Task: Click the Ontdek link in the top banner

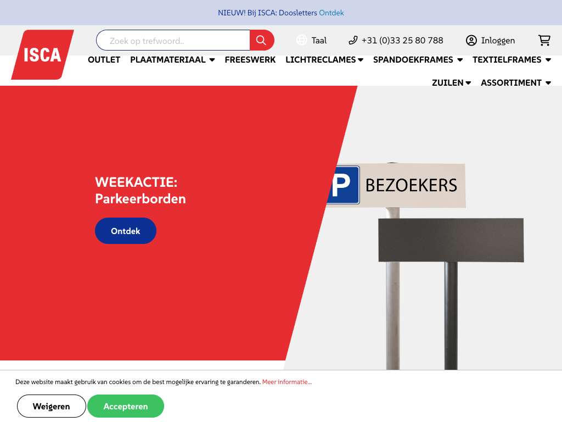Action: (331, 13)
